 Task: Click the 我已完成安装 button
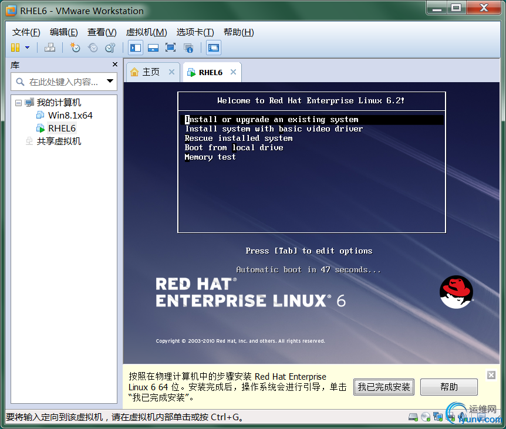384,387
